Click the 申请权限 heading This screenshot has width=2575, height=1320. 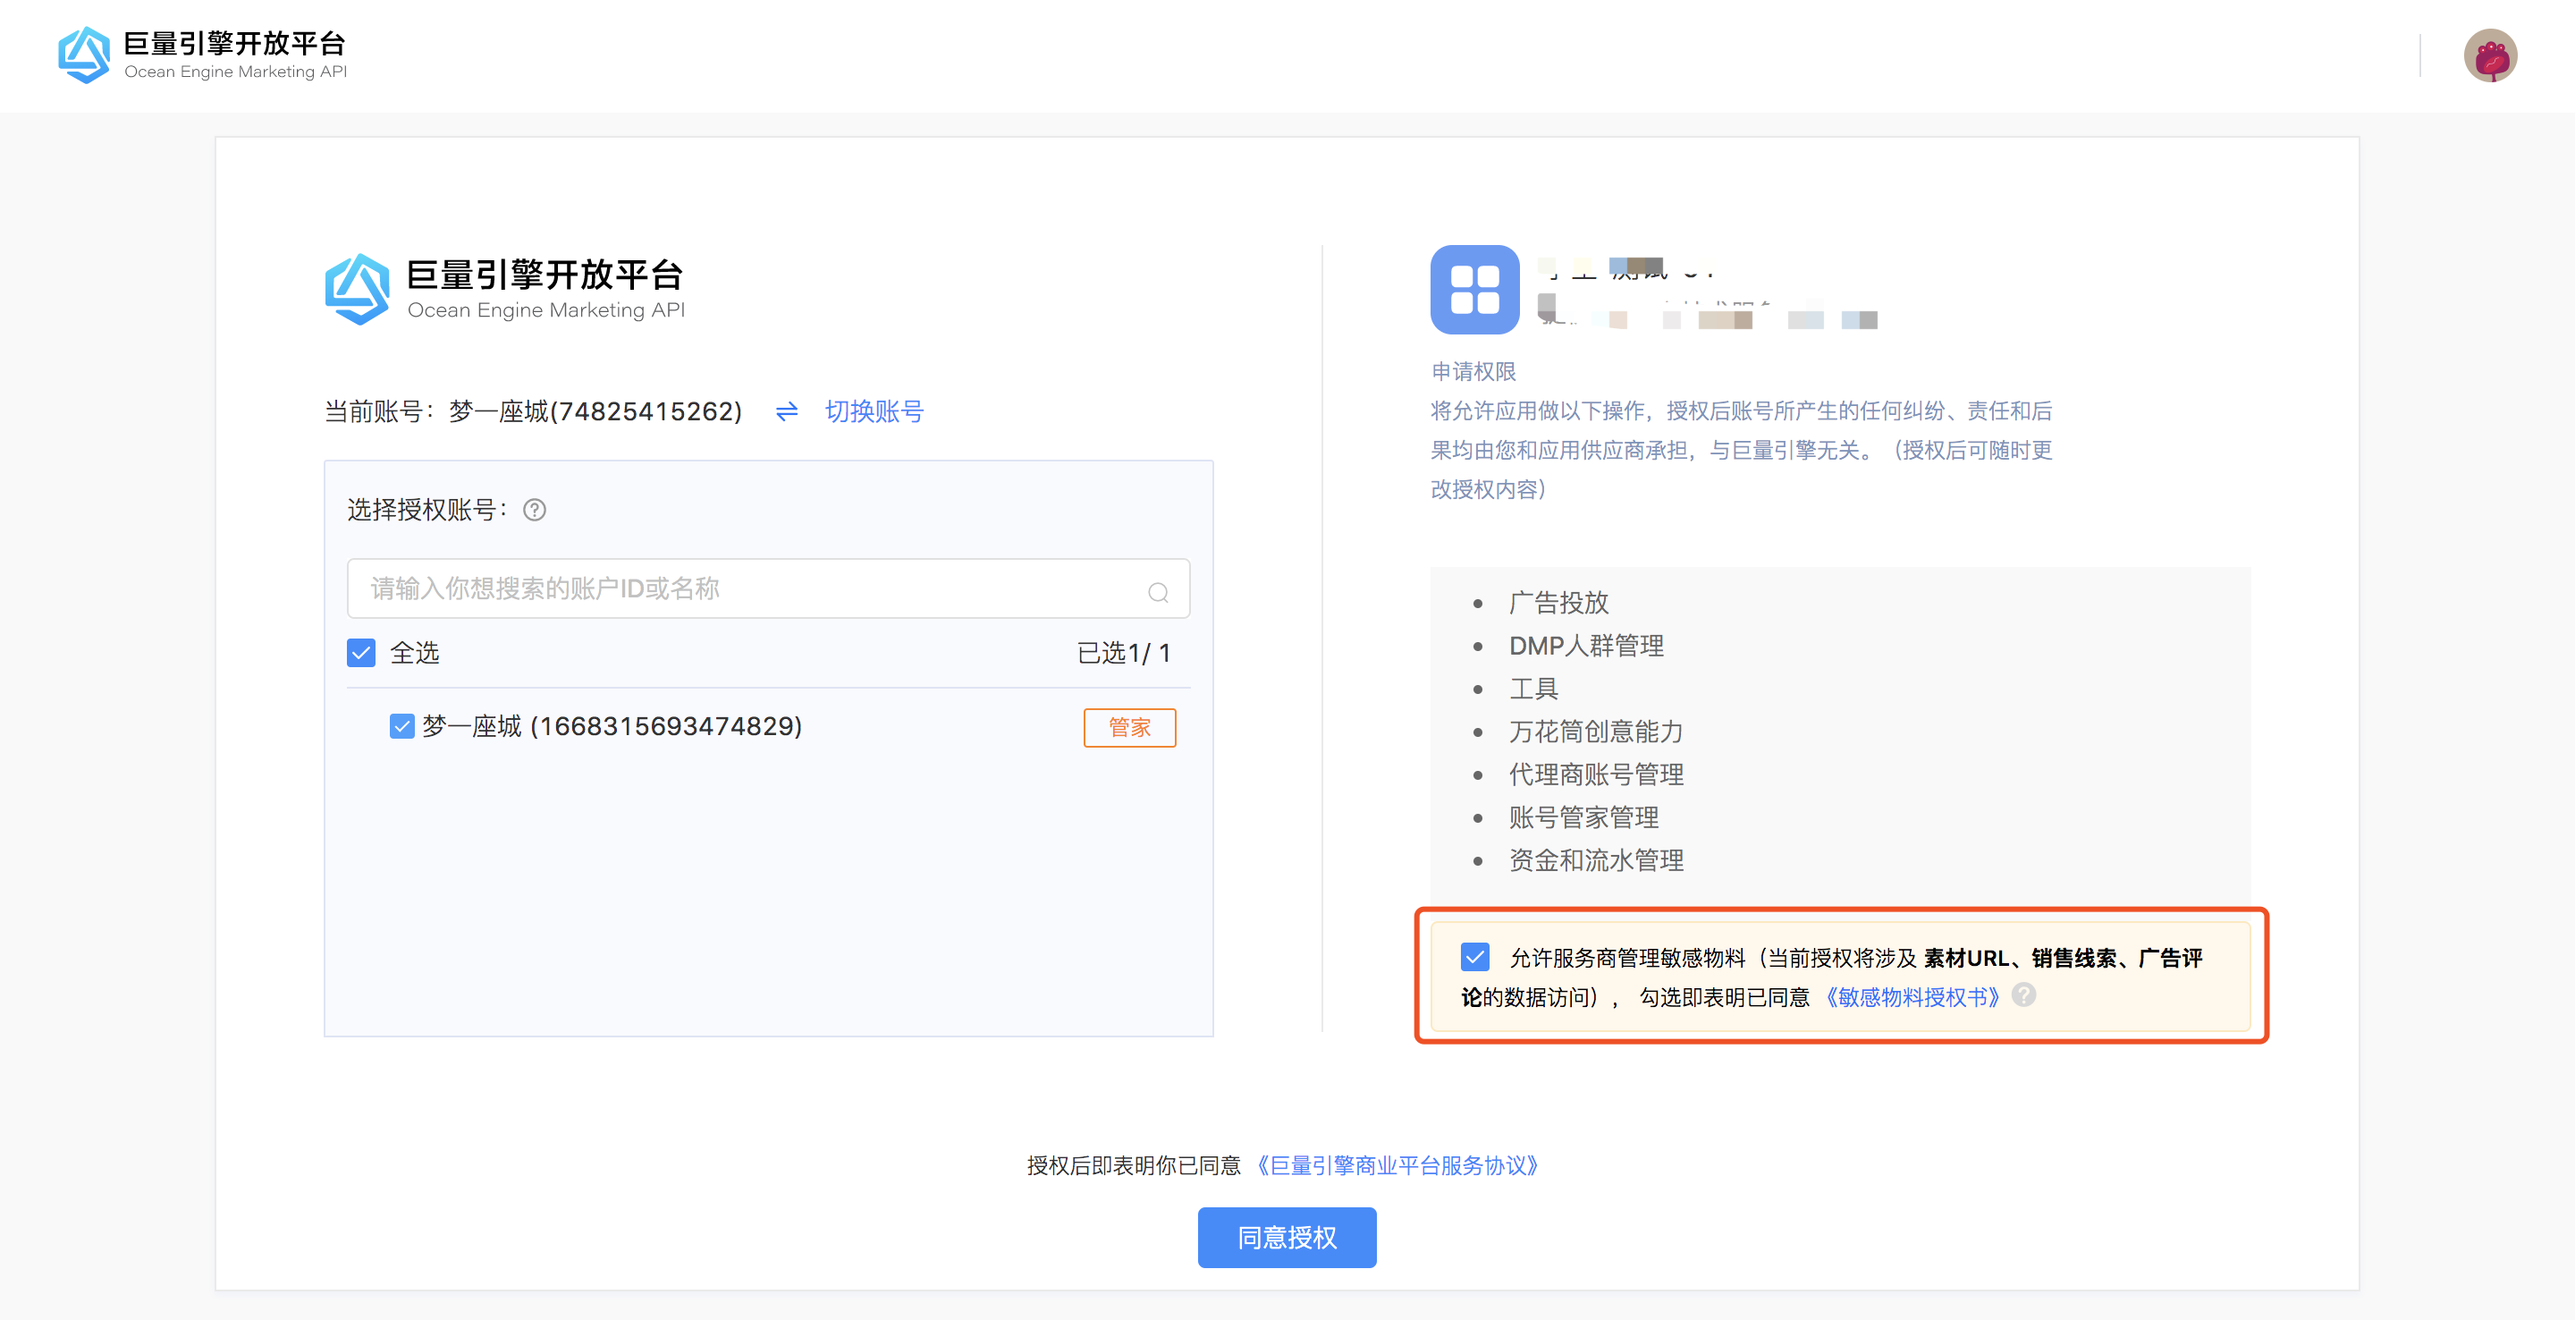tap(1473, 372)
